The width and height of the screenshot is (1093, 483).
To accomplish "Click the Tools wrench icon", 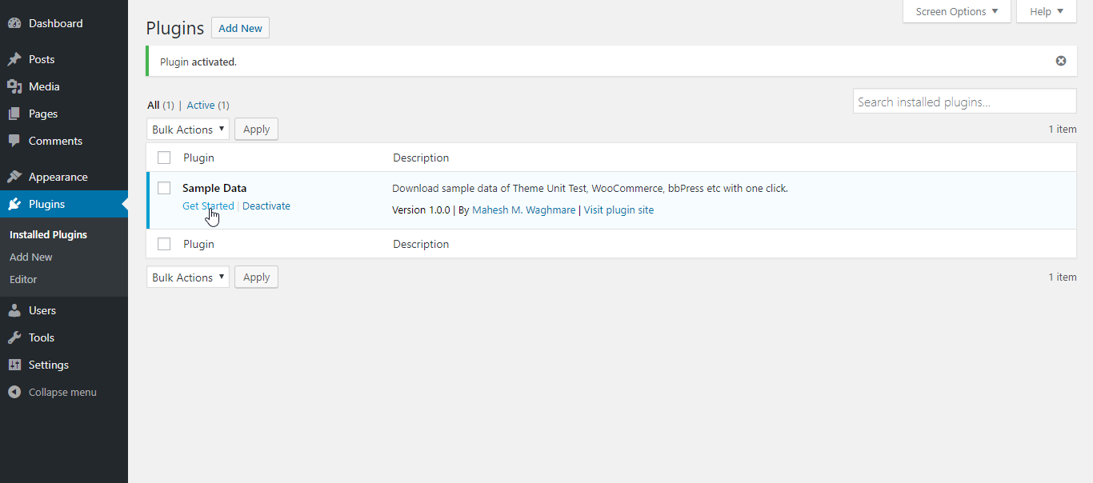I will (x=14, y=337).
